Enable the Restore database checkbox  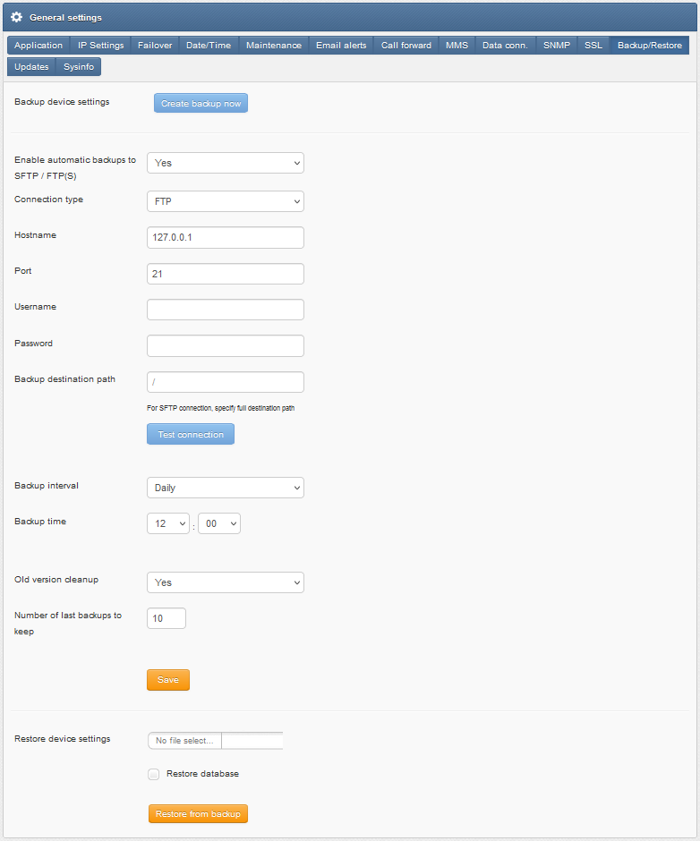(x=154, y=775)
